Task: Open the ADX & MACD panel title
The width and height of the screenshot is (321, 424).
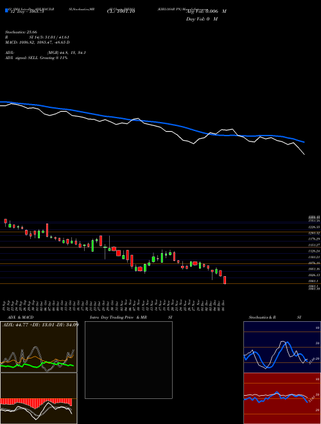Action: pos(21,317)
